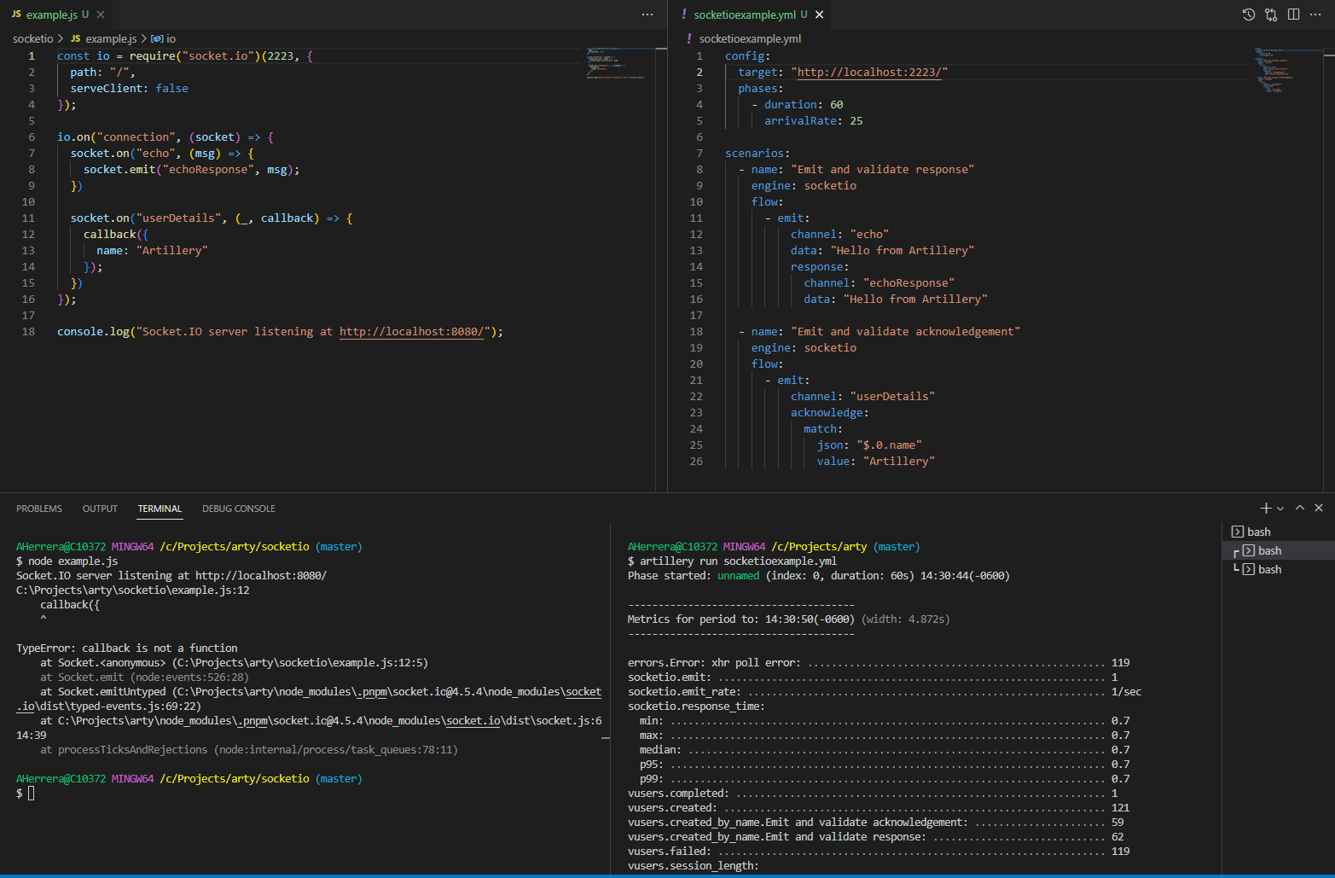1335x878 pixels.
Task: Close the socketioexample.yml tab
Action: pos(819,15)
